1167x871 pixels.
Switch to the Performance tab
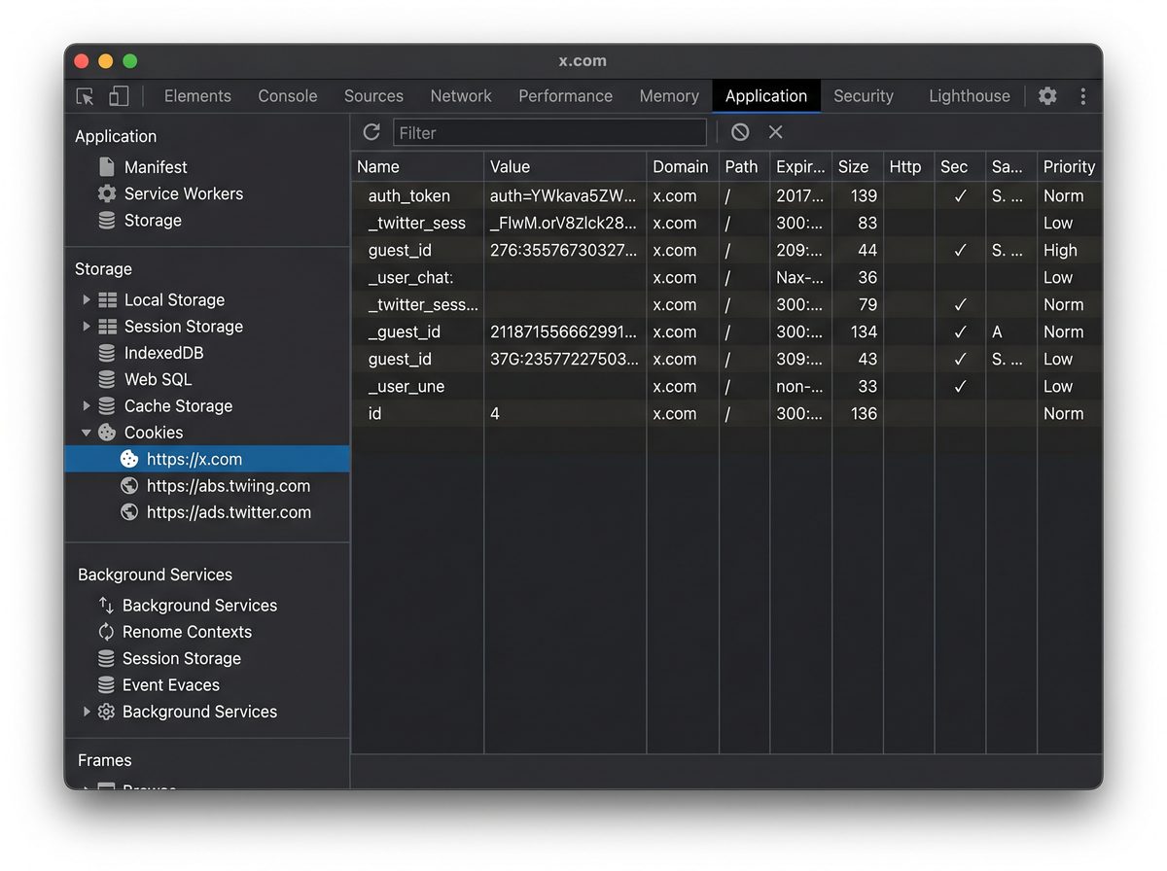pos(565,96)
